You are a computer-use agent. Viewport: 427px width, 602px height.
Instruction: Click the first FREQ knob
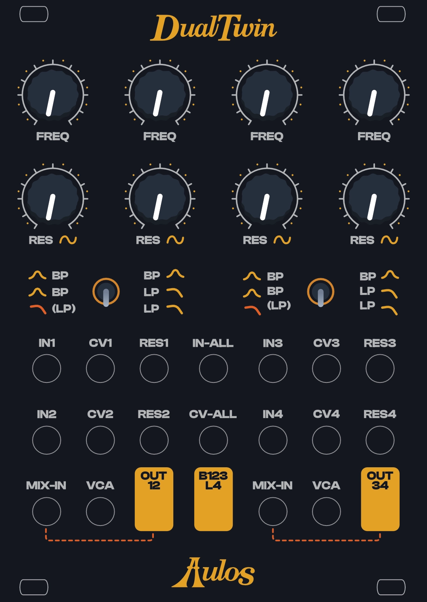click(53, 95)
